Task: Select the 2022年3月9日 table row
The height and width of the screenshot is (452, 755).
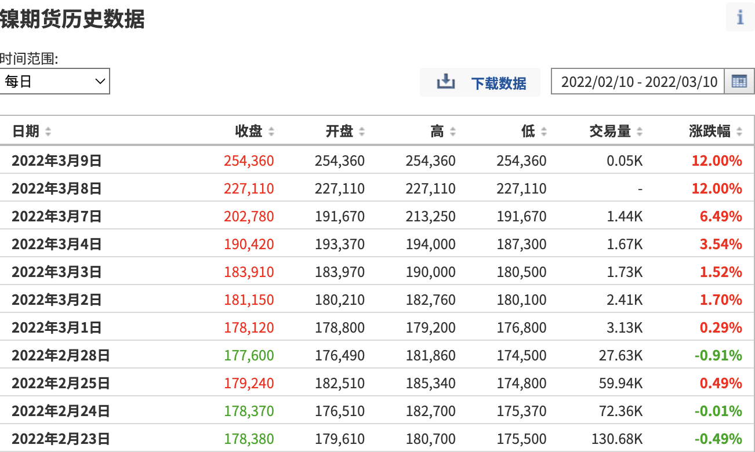Action: [377, 161]
